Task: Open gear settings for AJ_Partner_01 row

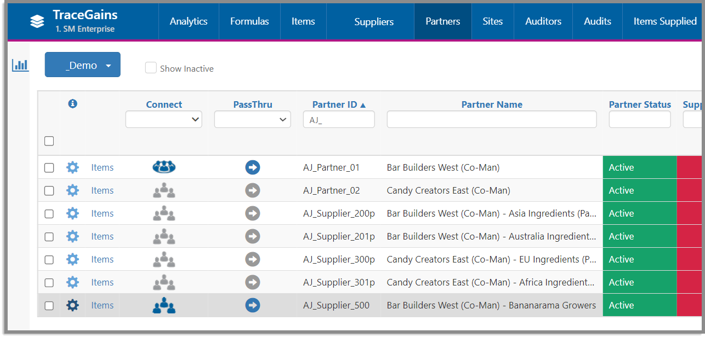Action: 72,167
